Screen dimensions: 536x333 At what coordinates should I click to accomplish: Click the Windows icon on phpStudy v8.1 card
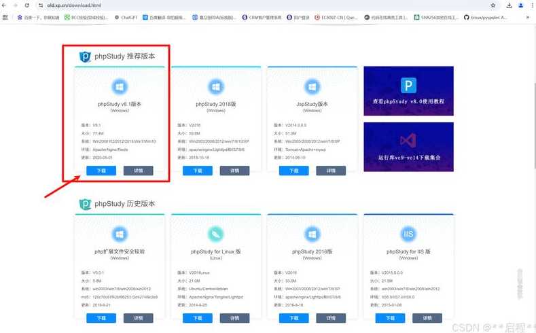pyautogui.click(x=120, y=87)
